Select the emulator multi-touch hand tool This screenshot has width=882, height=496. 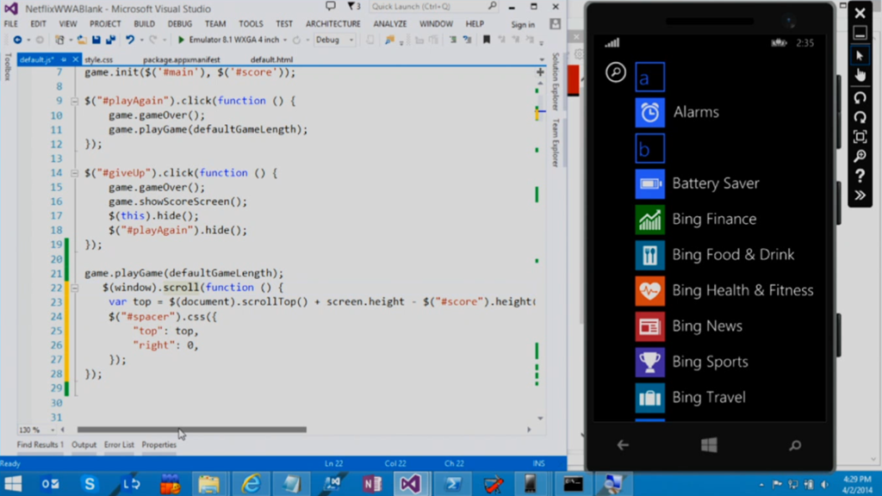pos(860,76)
